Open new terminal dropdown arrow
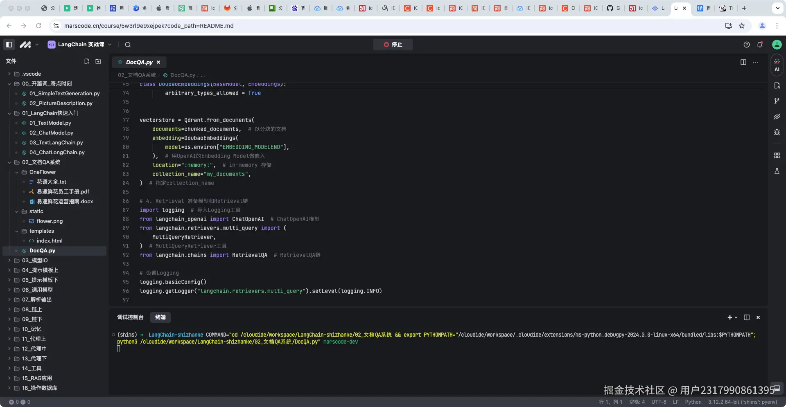Screen dimensions: 786x407 click(x=736, y=317)
